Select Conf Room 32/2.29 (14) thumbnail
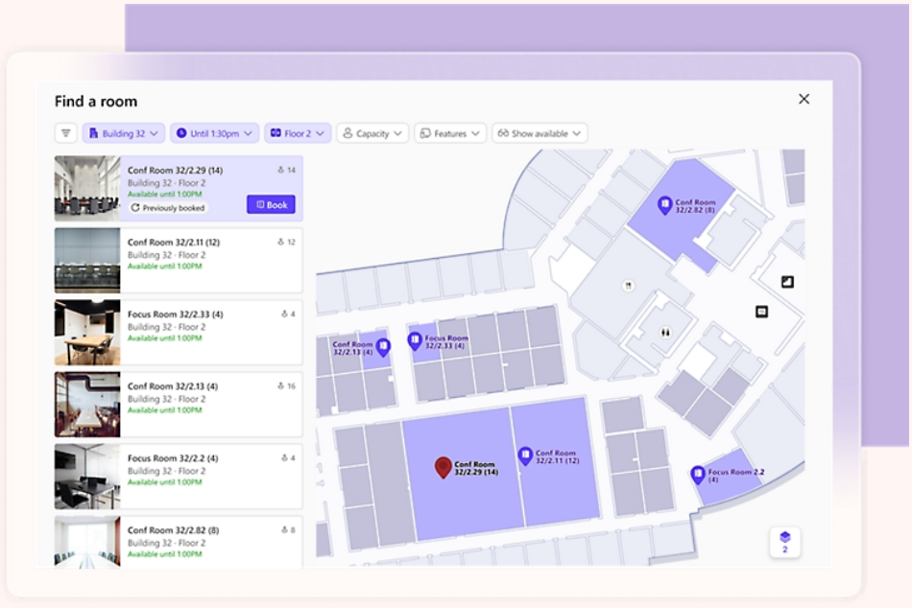Viewport: 912px width, 608px height. pos(87,188)
